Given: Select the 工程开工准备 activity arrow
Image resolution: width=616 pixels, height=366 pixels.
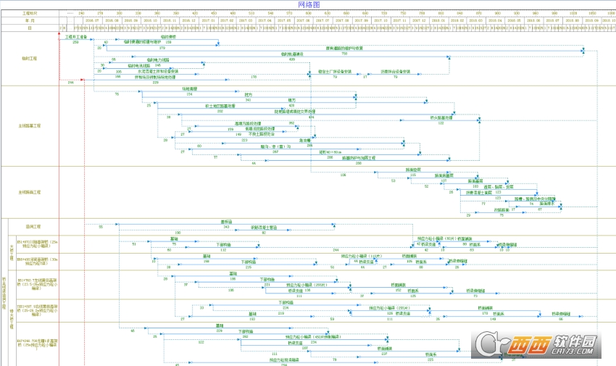Looking at the screenshot, I should pyautogui.click(x=76, y=39).
